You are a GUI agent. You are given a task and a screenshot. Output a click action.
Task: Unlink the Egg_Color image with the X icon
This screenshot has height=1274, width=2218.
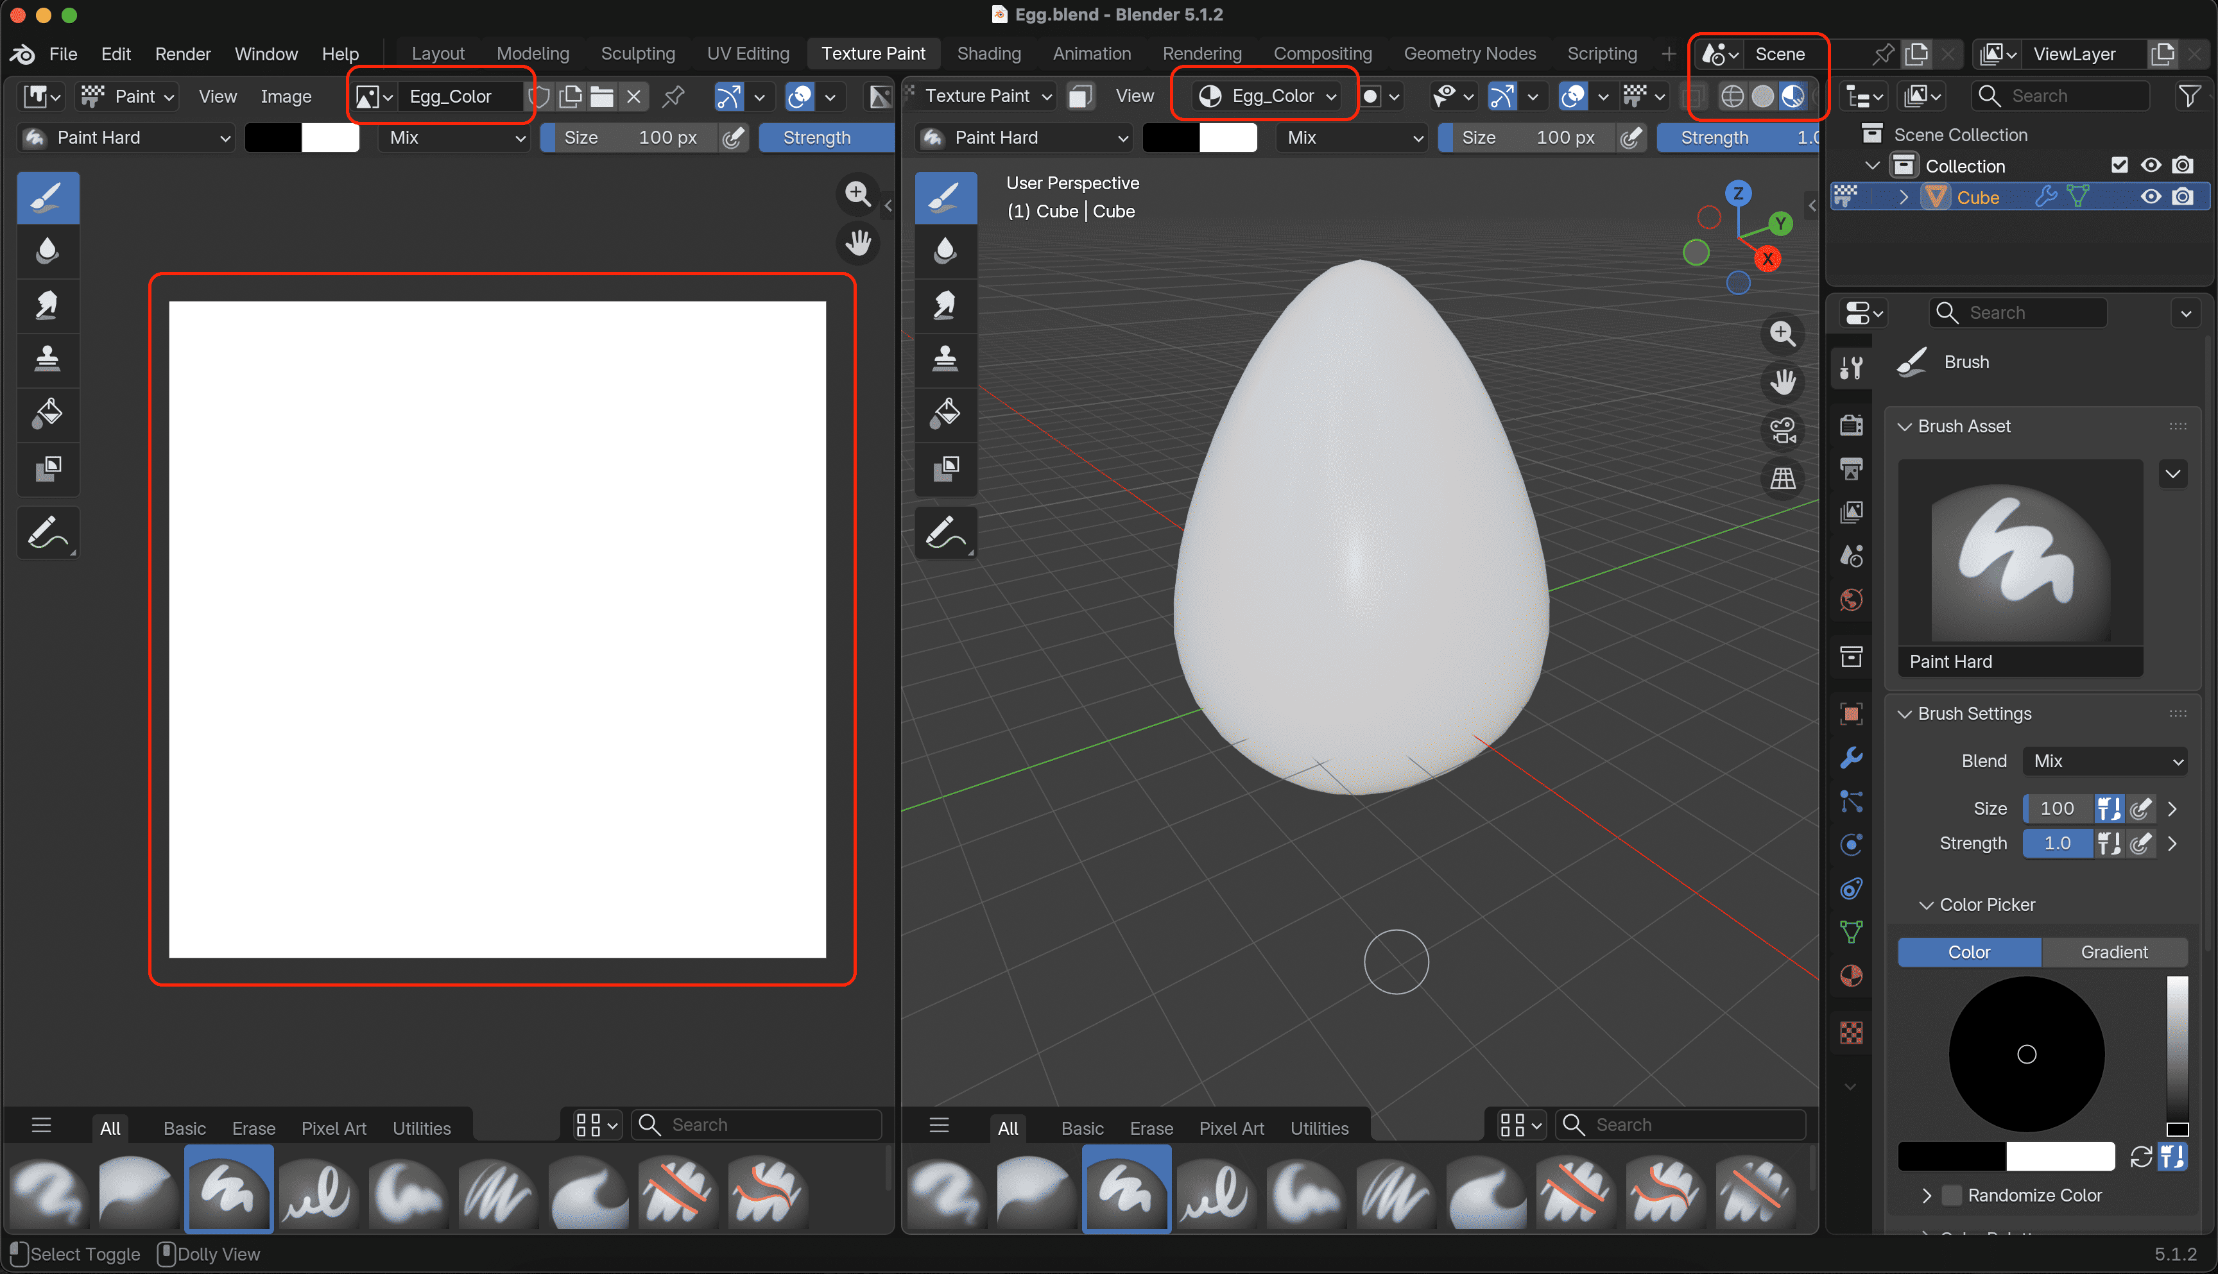click(633, 96)
